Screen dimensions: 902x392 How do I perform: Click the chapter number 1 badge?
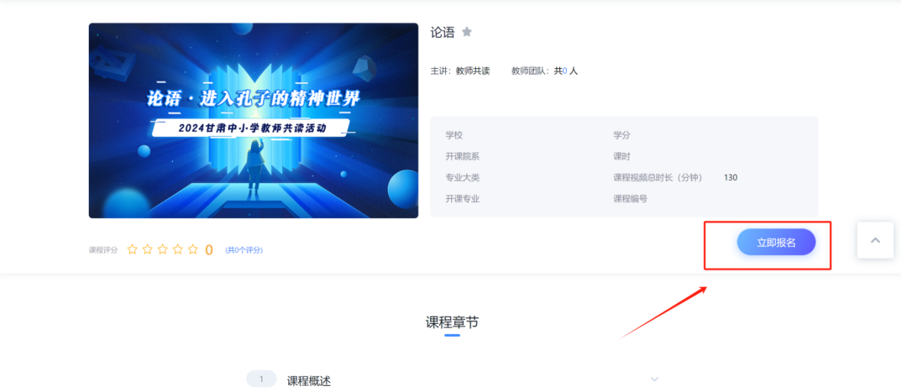point(261,379)
